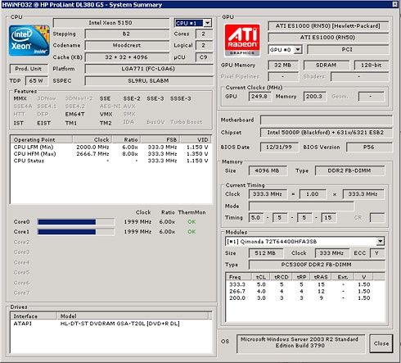401x363 pixels.
Task: Click the 249.8 GPU clock value
Action: coord(259,96)
